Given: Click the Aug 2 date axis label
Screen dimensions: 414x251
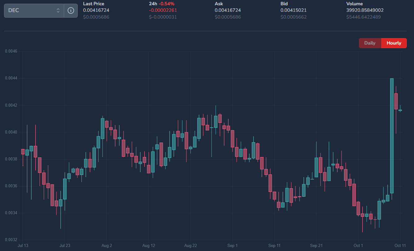Looking at the screenshot, I should tap(107, 246).
